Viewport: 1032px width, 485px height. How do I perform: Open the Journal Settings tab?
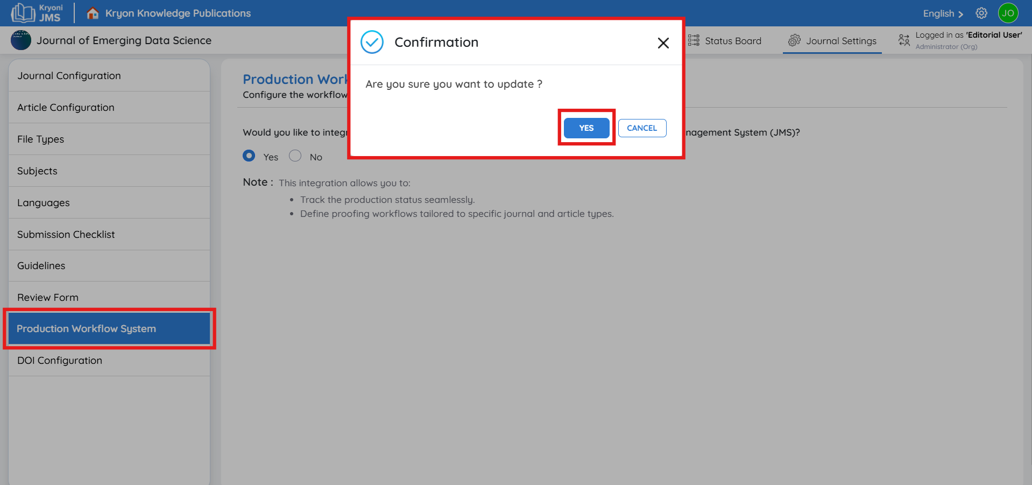point(832,41)
